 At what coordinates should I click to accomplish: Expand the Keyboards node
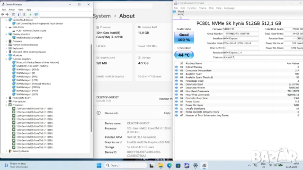click(x=6, y=48)
